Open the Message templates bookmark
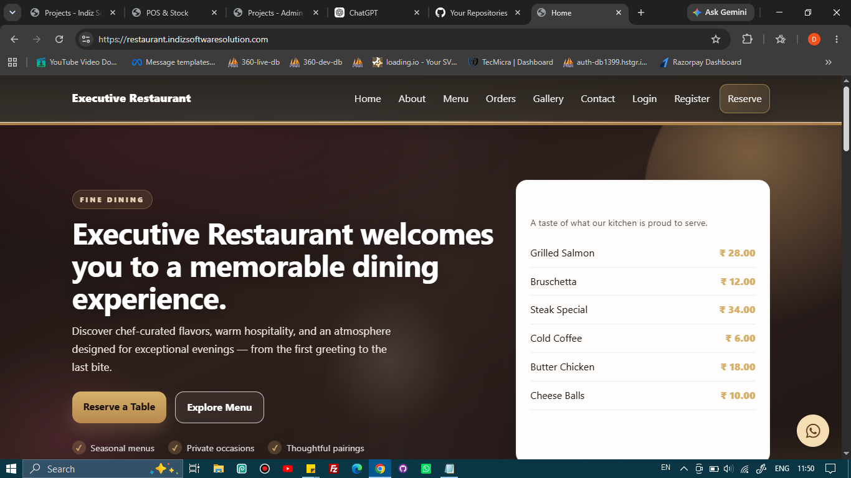 pos(174,62)
